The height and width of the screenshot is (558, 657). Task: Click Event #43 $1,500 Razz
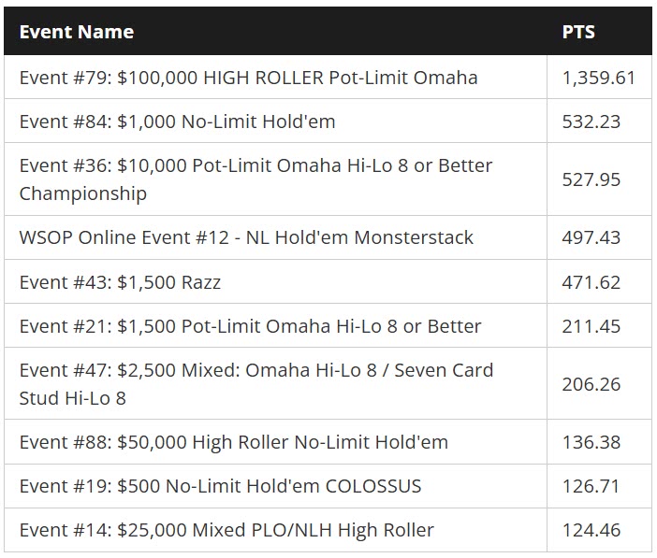(120, 281)
